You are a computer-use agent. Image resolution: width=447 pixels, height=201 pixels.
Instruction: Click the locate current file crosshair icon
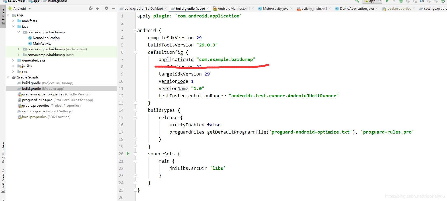click(91, 8)
